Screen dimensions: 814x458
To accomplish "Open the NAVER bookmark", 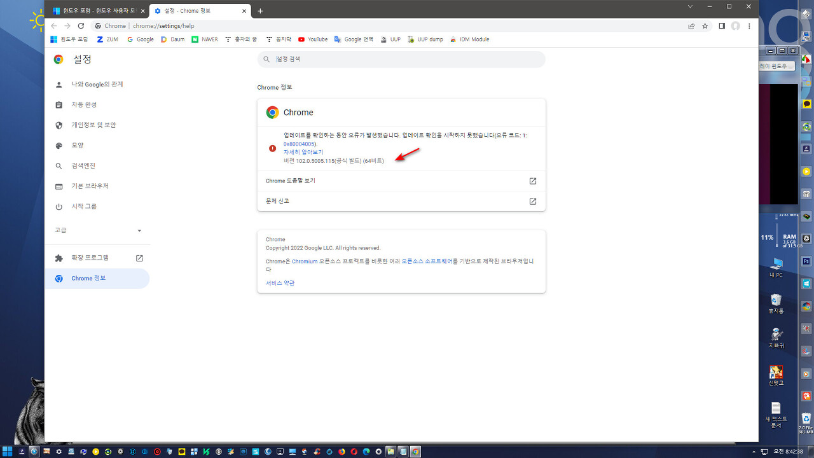I will [205, 39].
